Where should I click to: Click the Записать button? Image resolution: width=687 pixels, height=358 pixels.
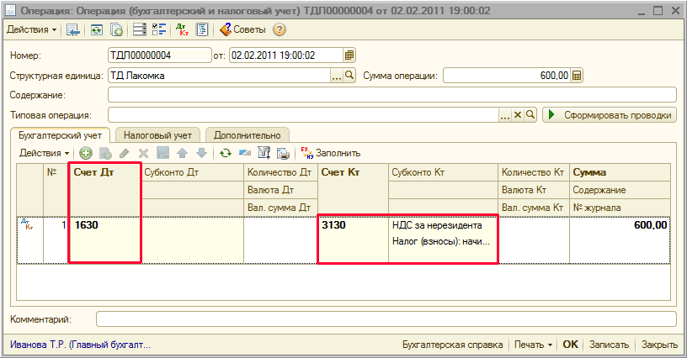click(609, 345)
